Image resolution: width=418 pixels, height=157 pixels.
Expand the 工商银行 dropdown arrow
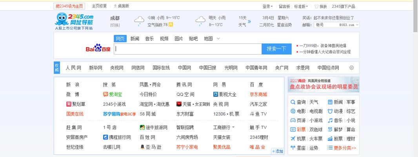233,127
